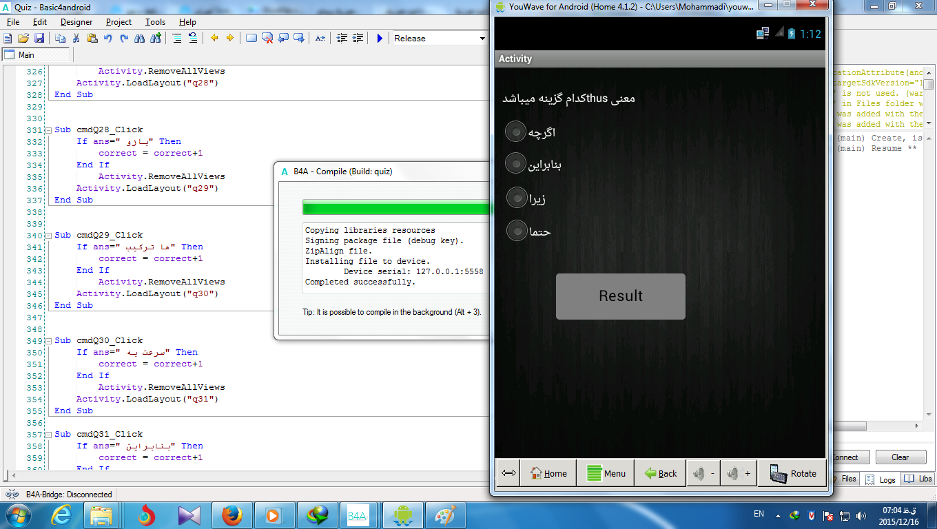This screenshot has width=937, height=529.
Task: Click the Logs panel horizontal scrollbar
Action: point(878,426)
